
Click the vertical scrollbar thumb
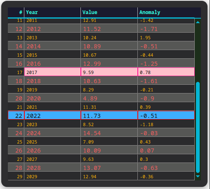pyautogui.click(x=198, y=127)
